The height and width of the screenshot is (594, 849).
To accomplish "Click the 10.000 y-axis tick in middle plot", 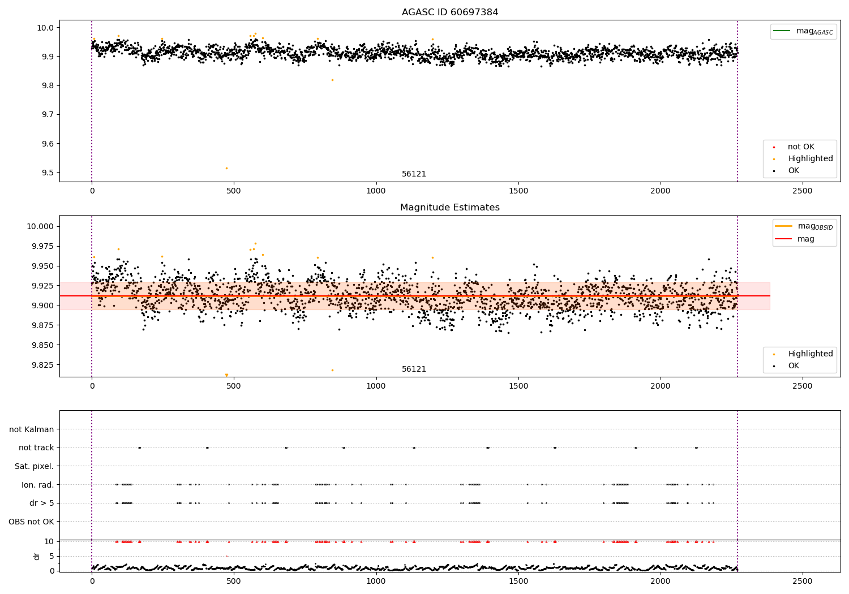I will 40,226.
